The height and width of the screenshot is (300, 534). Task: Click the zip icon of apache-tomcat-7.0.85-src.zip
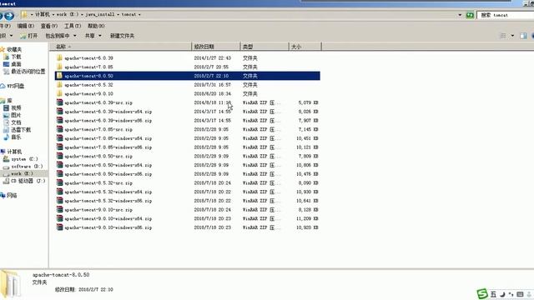coord(59,129)
